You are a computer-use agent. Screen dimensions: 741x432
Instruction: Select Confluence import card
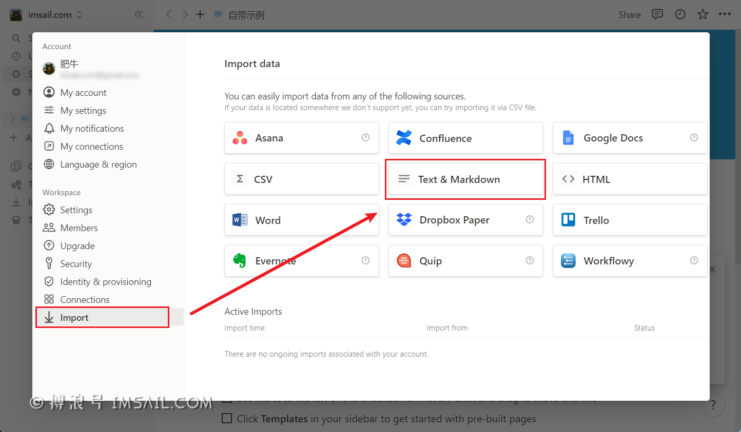coord(465,138)
